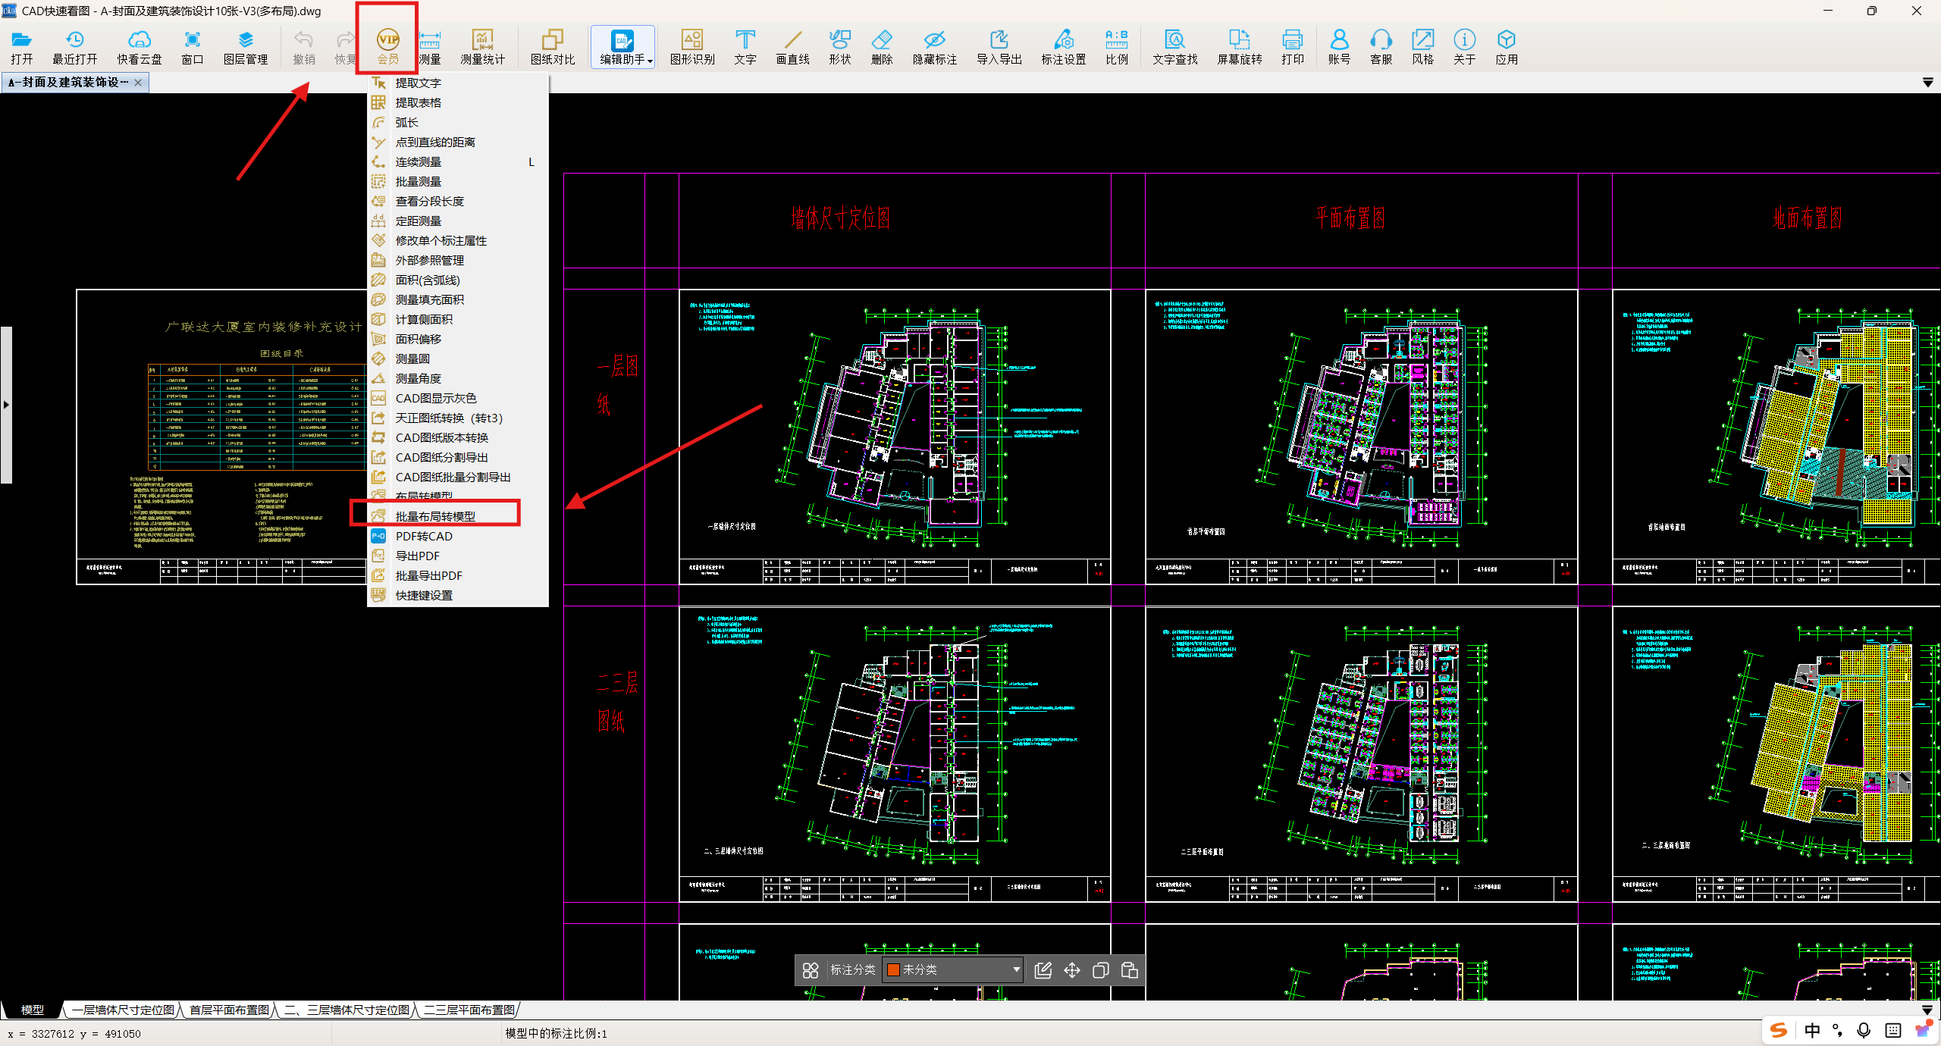1941x1046 pixels.
Task: Click the 标注分类 grid icon
Action: tap(811, 970)
